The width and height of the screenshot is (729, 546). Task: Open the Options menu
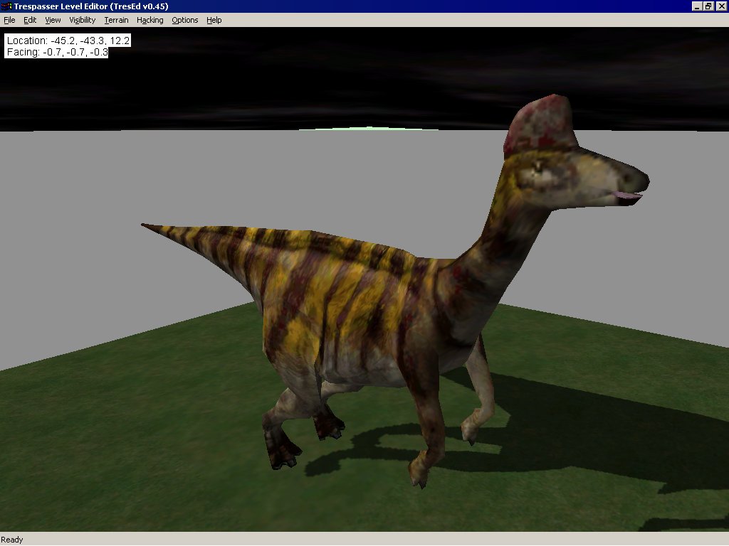point(184,20)
